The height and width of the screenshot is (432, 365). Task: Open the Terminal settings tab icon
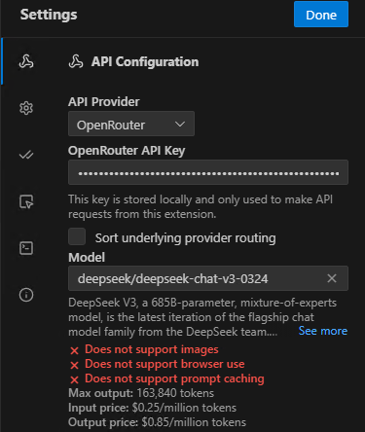click(26, 248)
